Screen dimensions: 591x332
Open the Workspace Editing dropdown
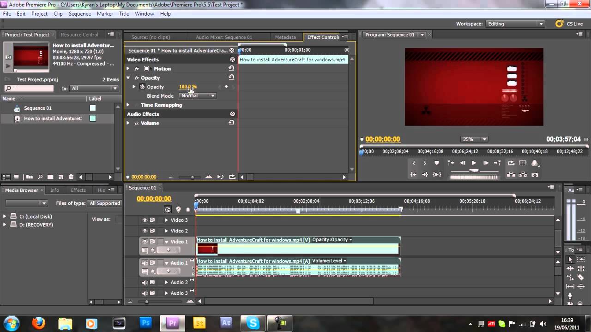515,24
